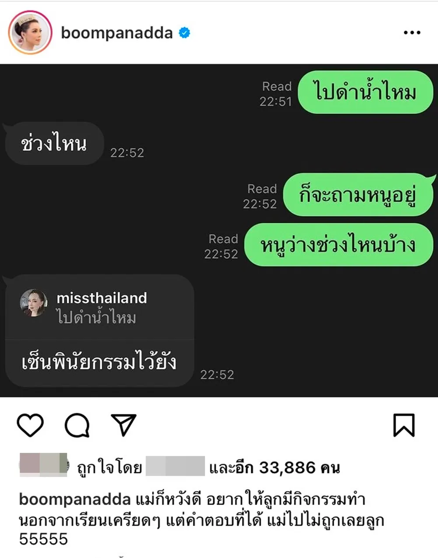Share the post with the paper plane icon
The image size is (438, 558).
[x=124, y=424]
